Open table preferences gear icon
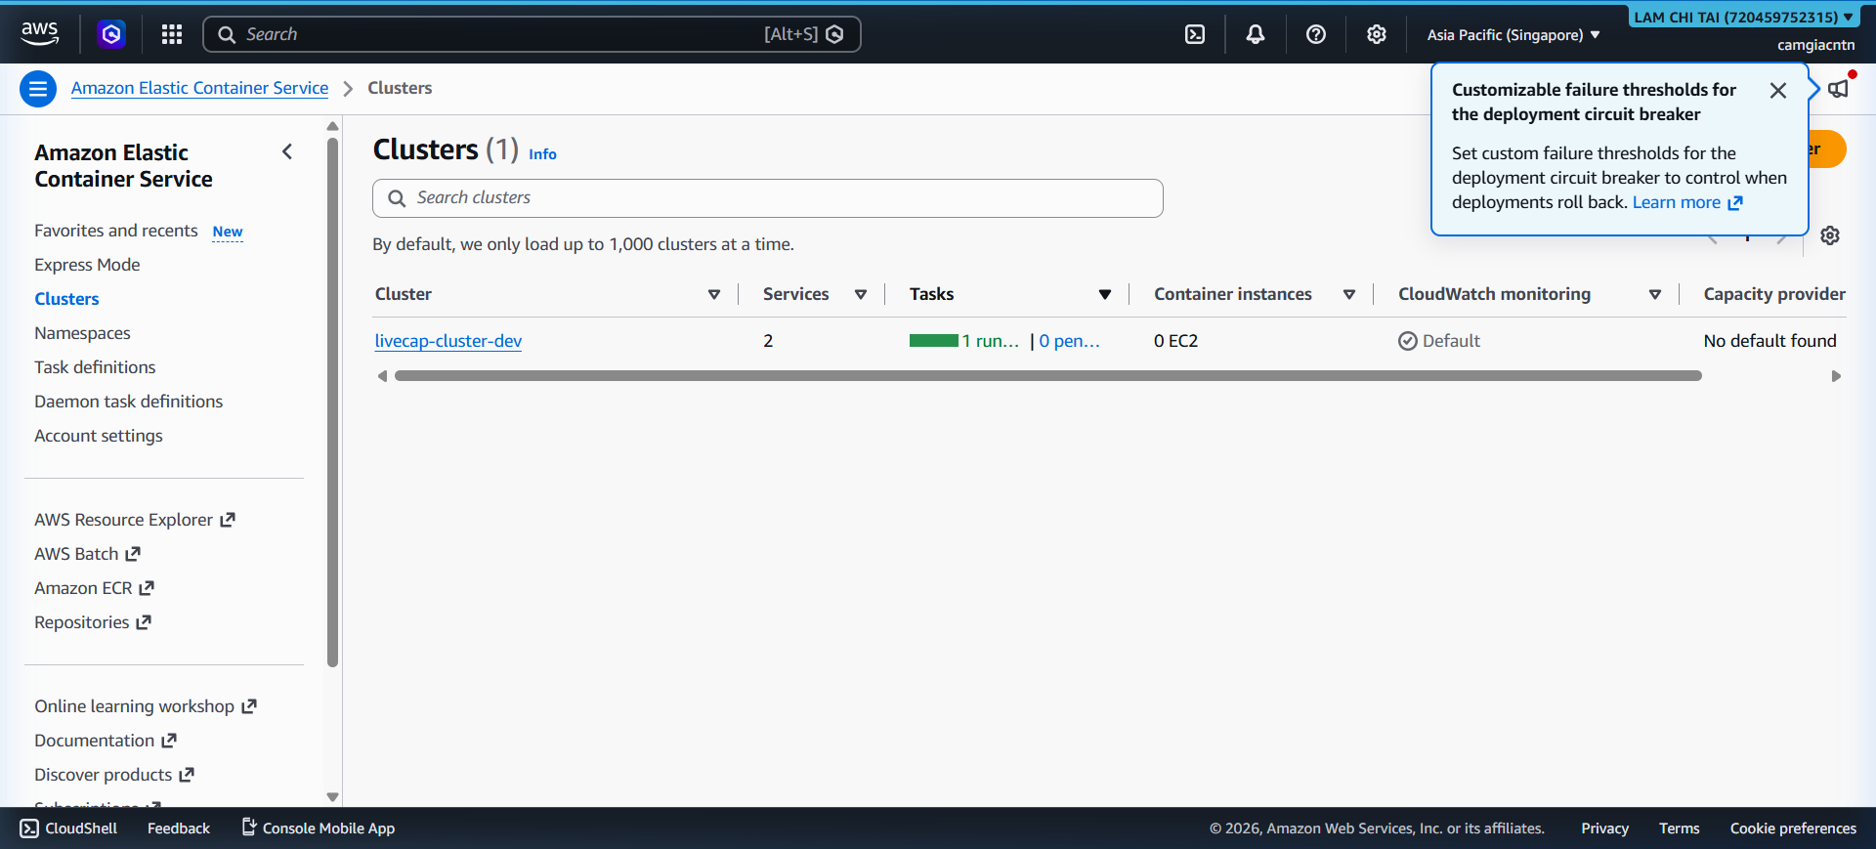Viewport: 1876px width, 849px height. pyautogui.click(x=1830, y=235)
